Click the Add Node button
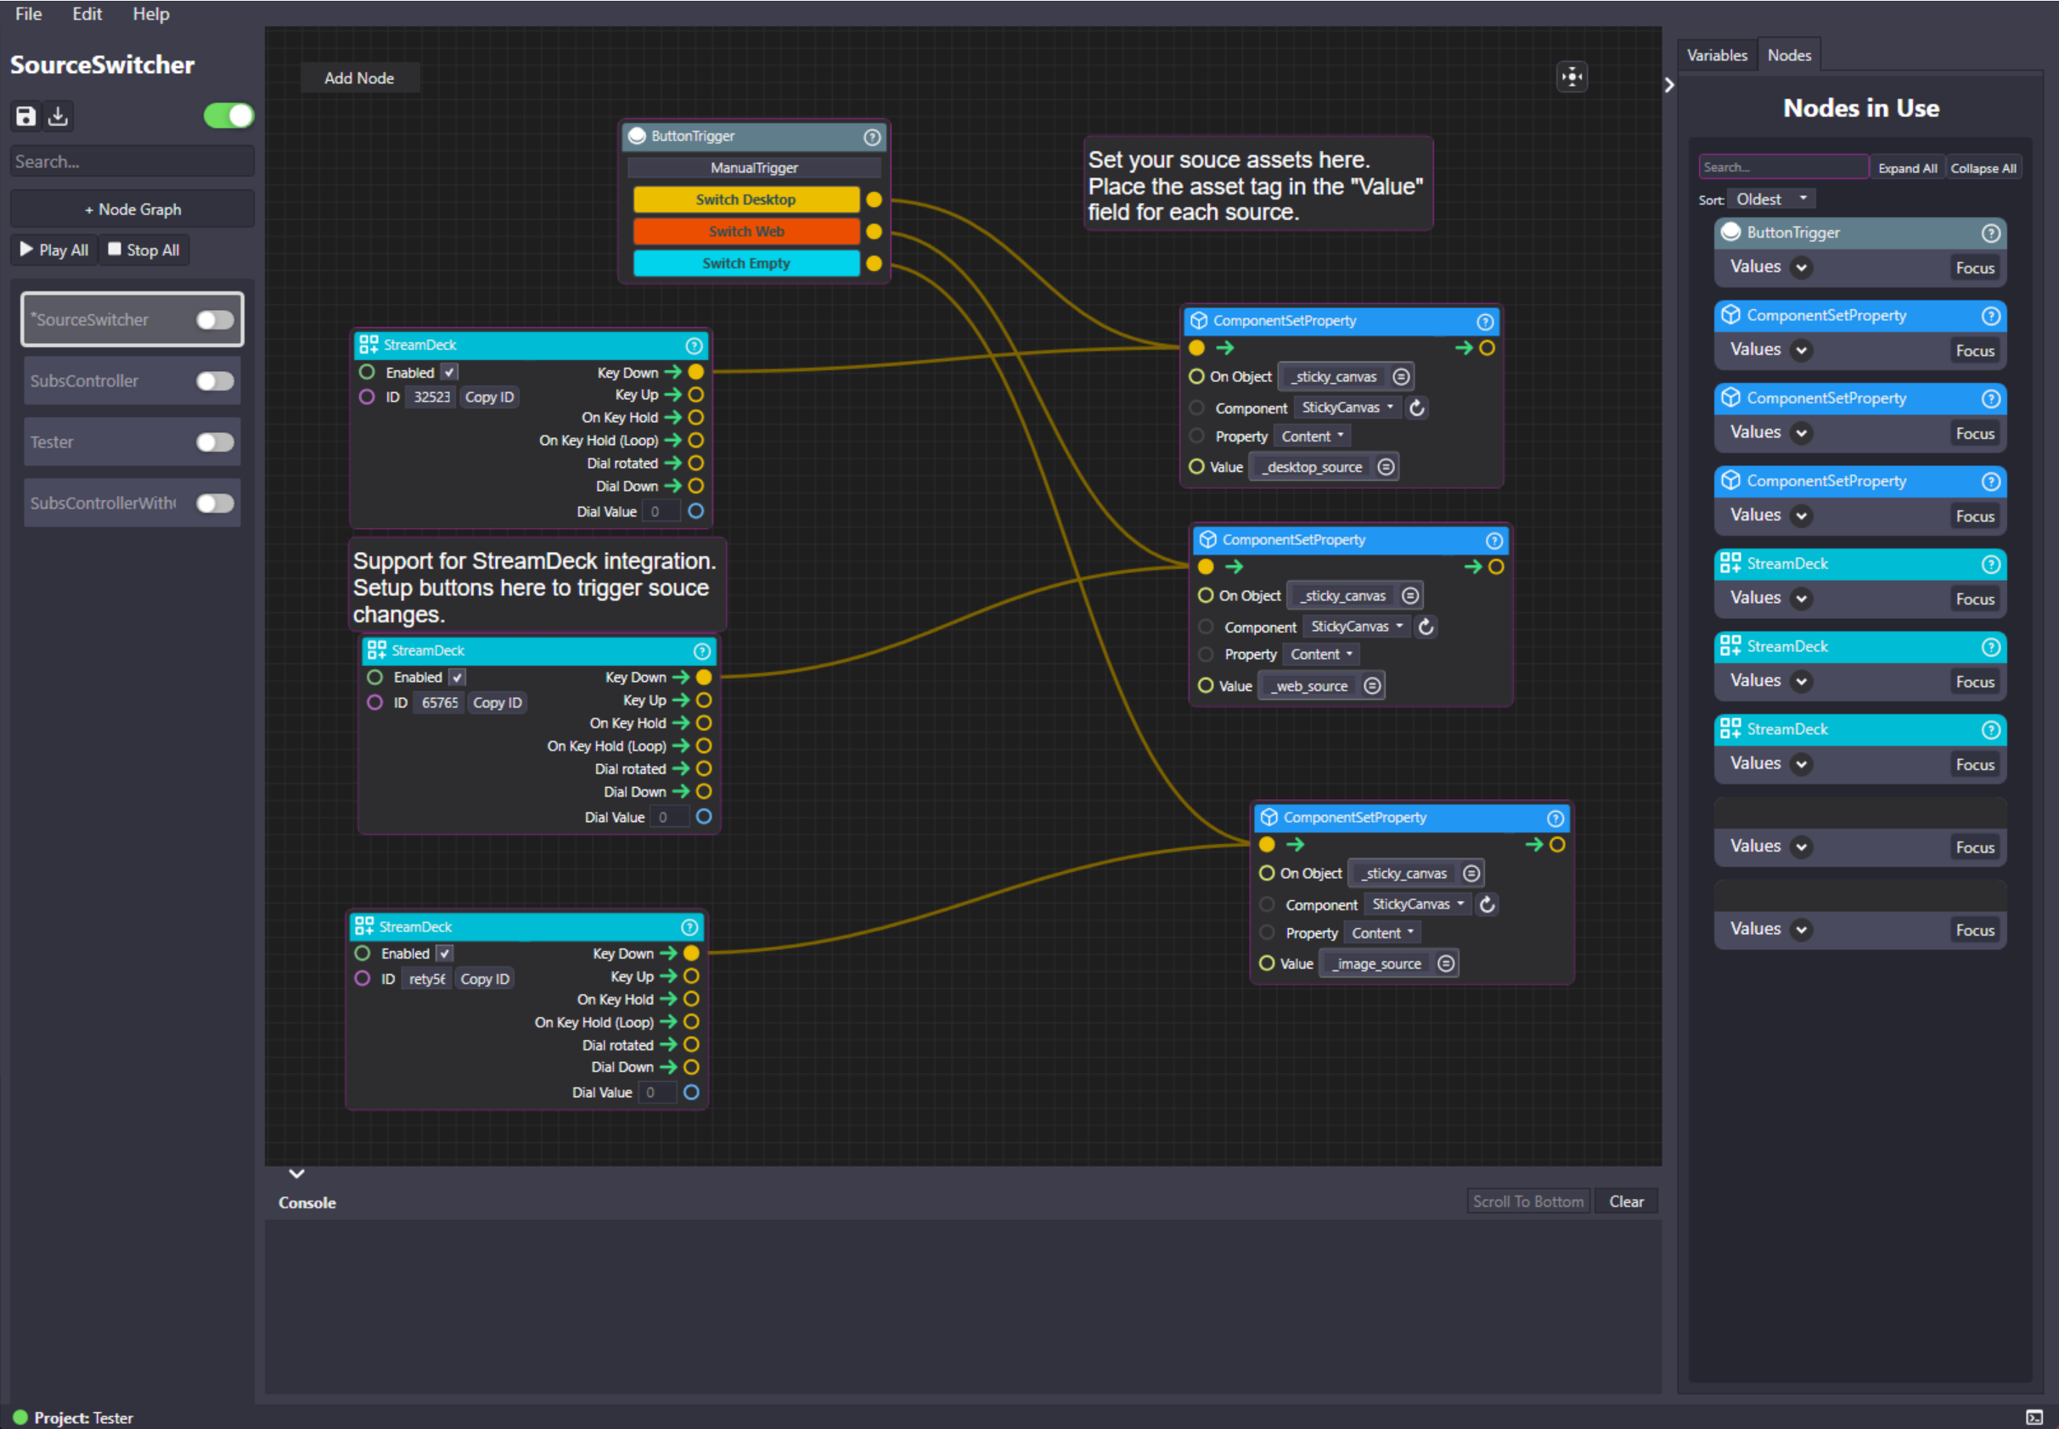This screenshot has height=1429, width=2059. click(359, 79)
